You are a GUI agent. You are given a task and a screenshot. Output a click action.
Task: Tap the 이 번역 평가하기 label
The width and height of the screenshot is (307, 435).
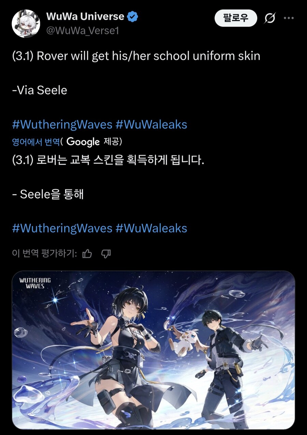45,254
